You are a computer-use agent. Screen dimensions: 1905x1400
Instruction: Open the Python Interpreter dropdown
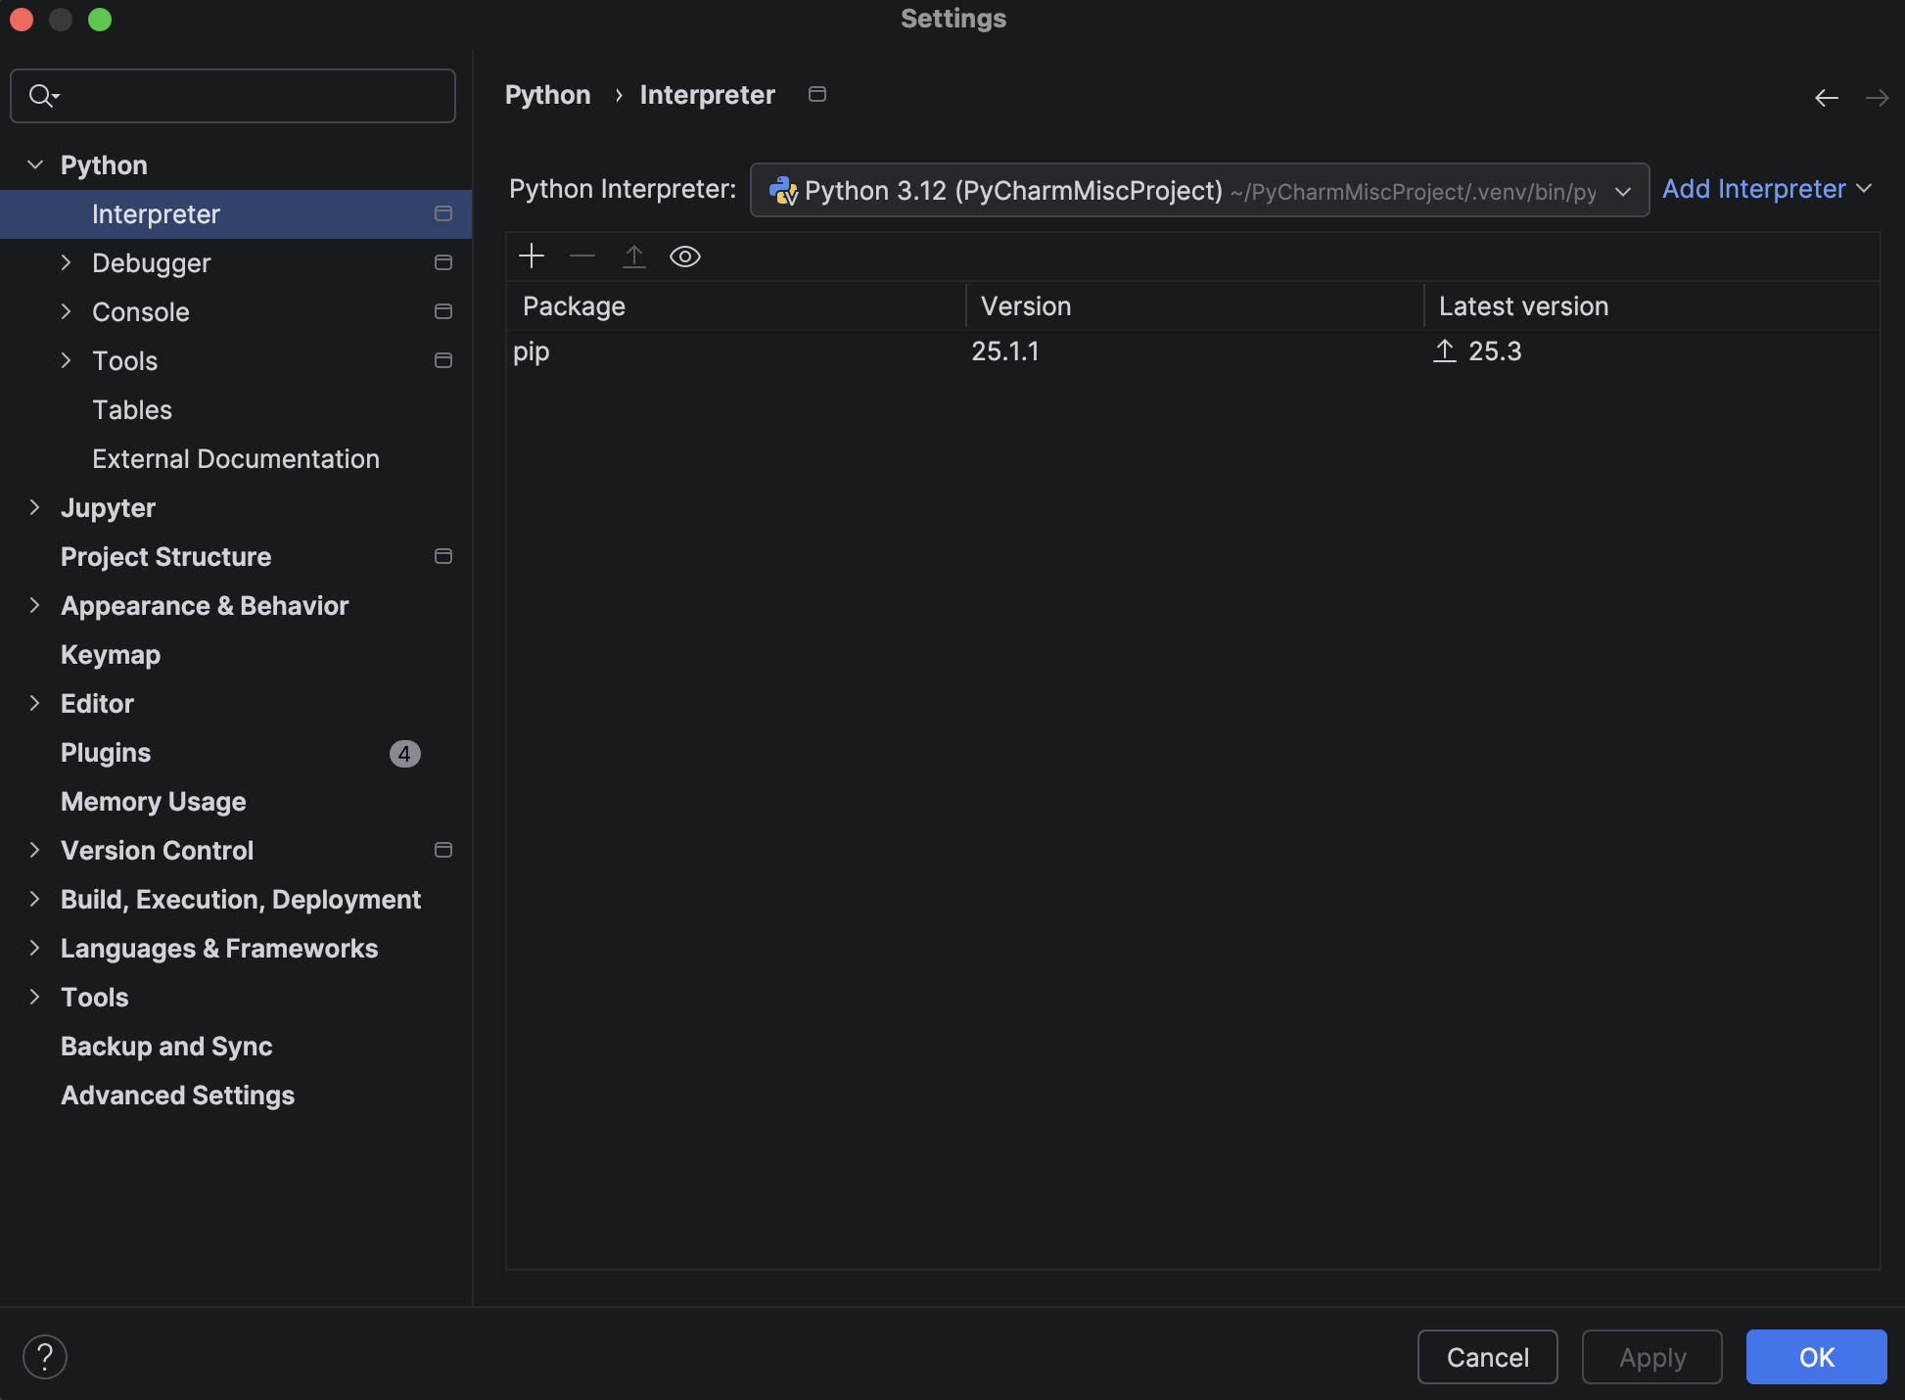(x=1621, y=191)
